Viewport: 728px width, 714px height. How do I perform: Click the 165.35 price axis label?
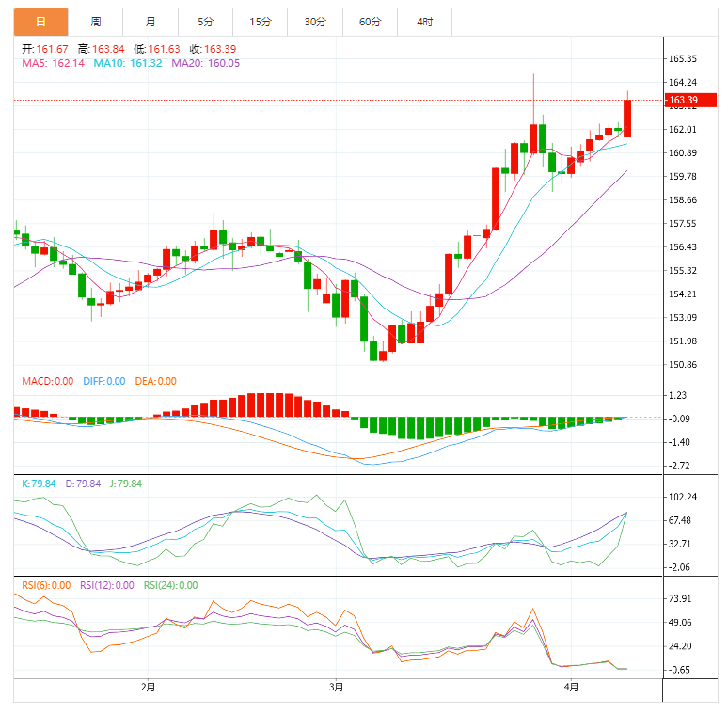click(683, 58)
